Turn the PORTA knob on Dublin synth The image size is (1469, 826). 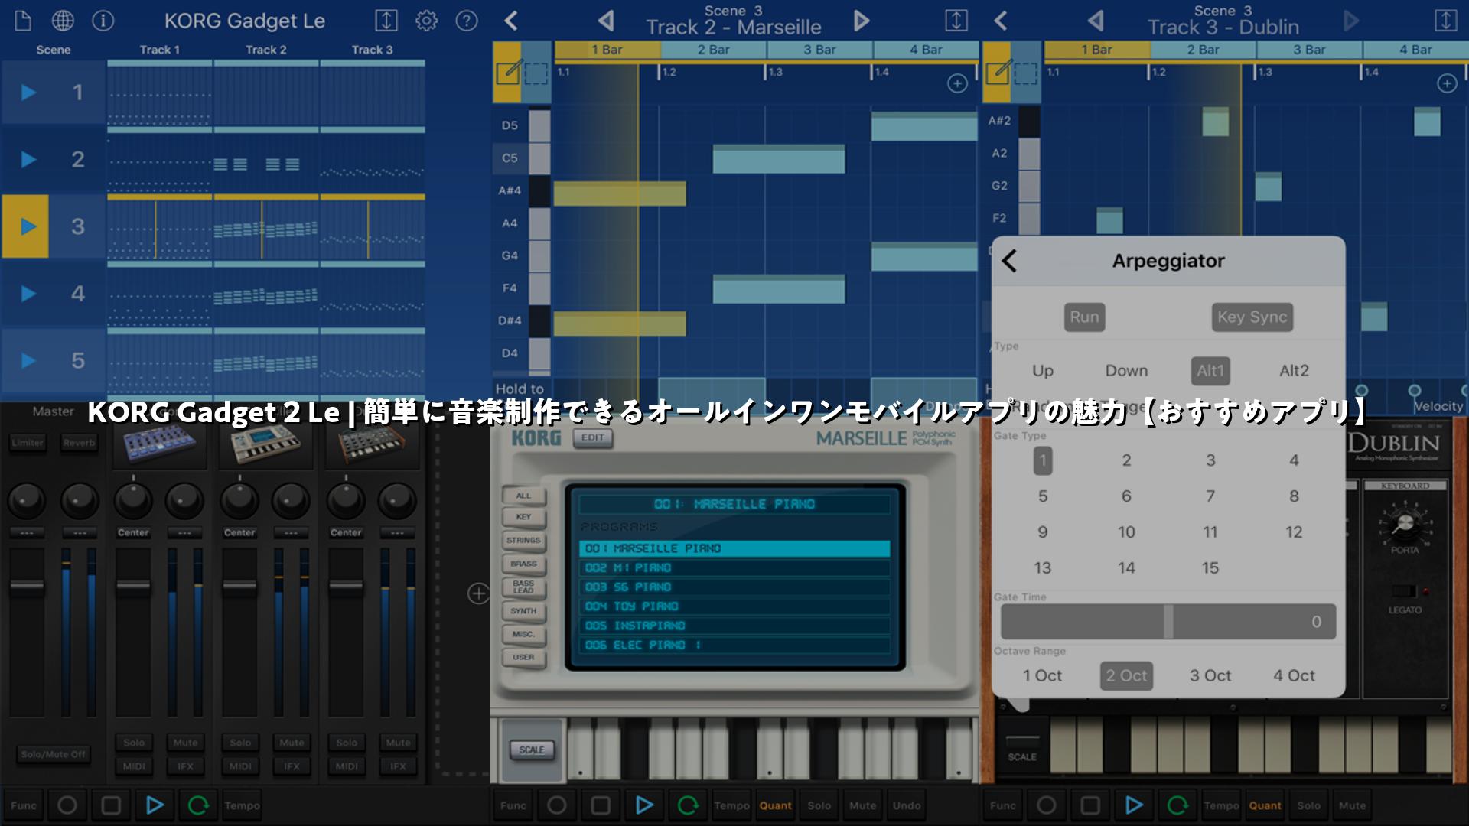pyautogui.click(x=1404, y=524)
